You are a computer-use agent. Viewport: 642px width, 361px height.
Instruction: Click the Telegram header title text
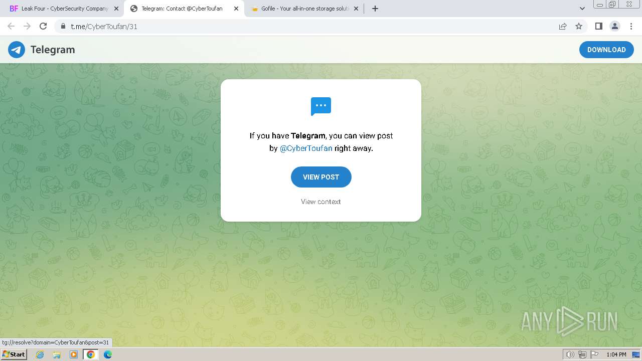[x=53, y=50]
